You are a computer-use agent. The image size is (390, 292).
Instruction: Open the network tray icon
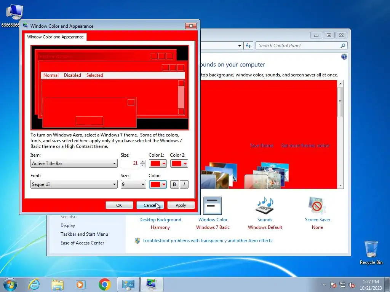[342, 285]
